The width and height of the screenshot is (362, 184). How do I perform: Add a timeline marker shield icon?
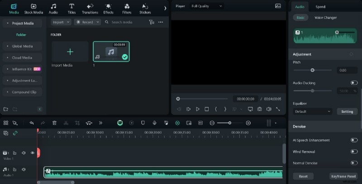143,123
